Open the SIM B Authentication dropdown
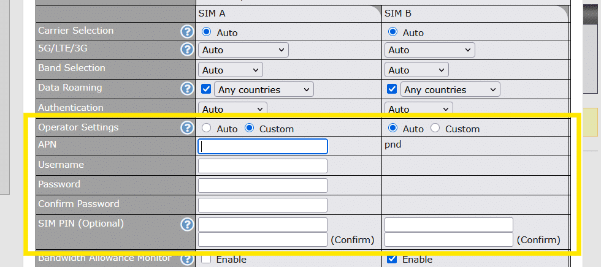601x267 pixels. pos(418,109)
